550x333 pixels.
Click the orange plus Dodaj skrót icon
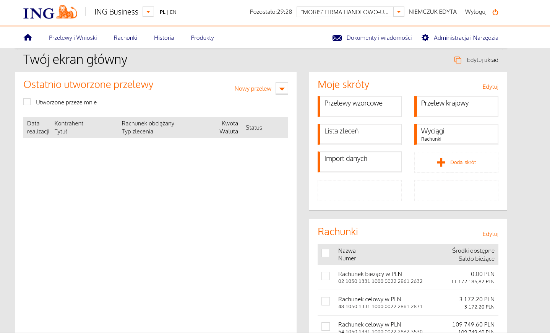coord(441,162)
